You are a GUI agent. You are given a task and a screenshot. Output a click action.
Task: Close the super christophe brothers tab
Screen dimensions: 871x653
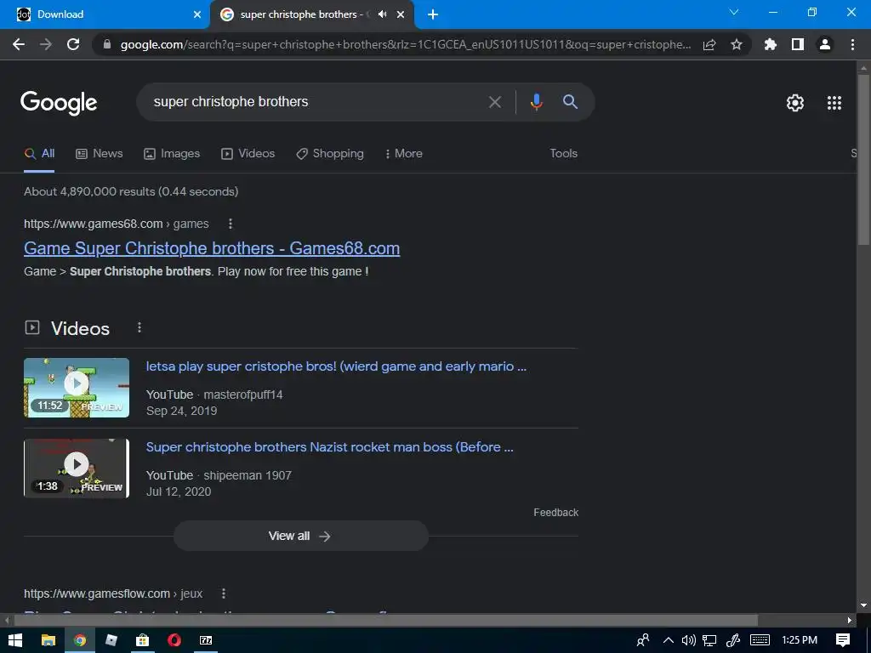click(x=401, y=14)
